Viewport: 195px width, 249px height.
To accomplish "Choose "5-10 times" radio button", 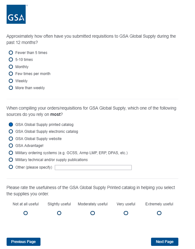I will (x=11, y=60).
